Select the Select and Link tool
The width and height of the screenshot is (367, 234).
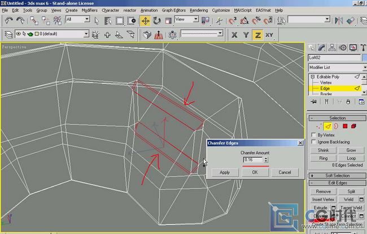pyautogui.click(x=34, y=20)
